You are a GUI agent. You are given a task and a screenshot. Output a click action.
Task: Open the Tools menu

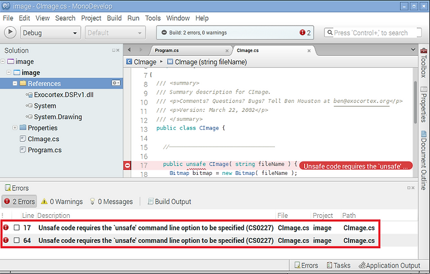pos(153,18)
